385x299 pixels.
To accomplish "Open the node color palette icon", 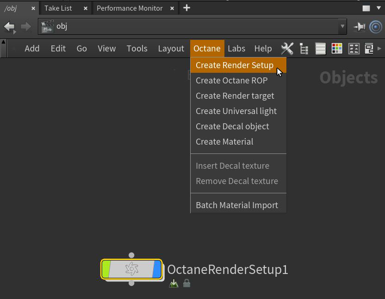I will click(337, 48).
